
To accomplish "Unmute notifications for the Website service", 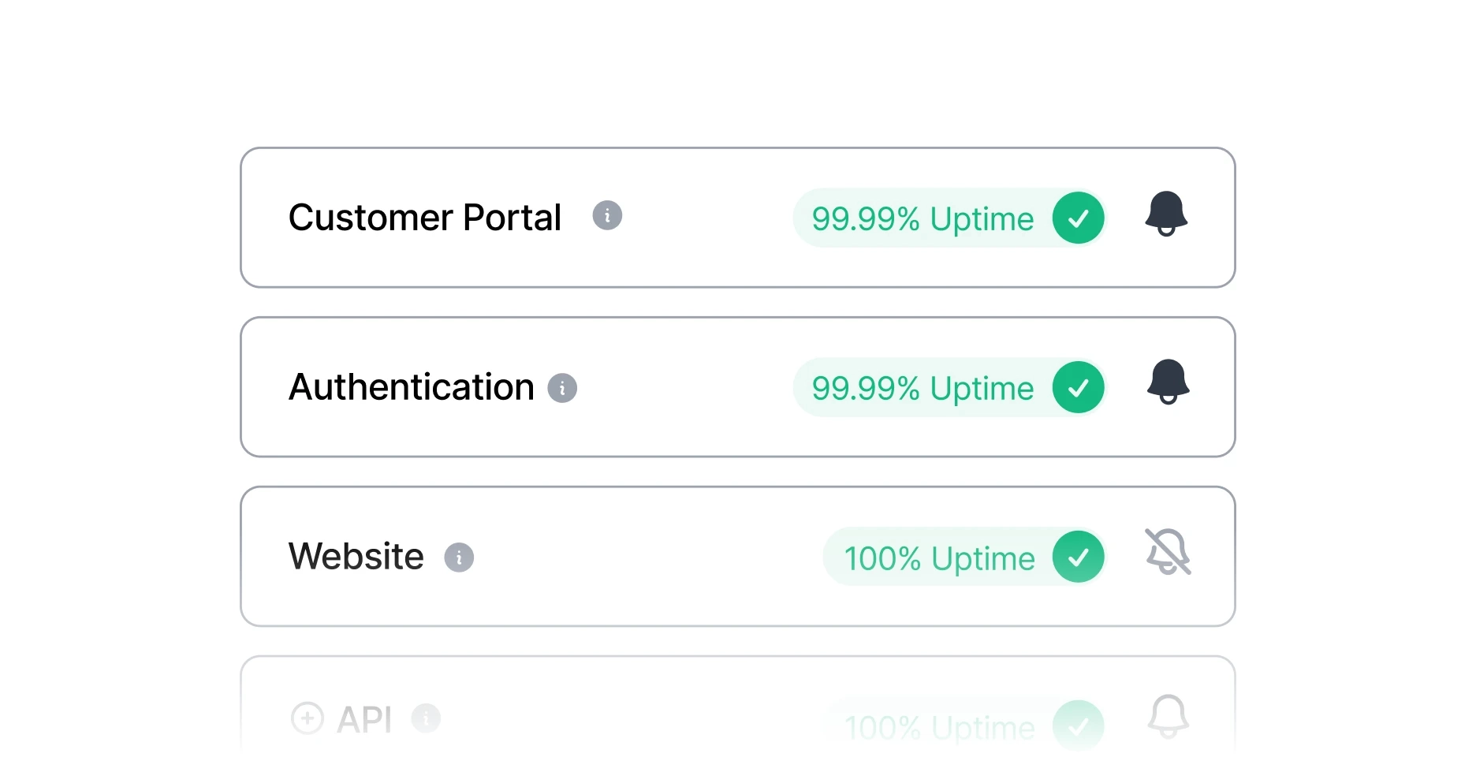I will coord(1168,552).
